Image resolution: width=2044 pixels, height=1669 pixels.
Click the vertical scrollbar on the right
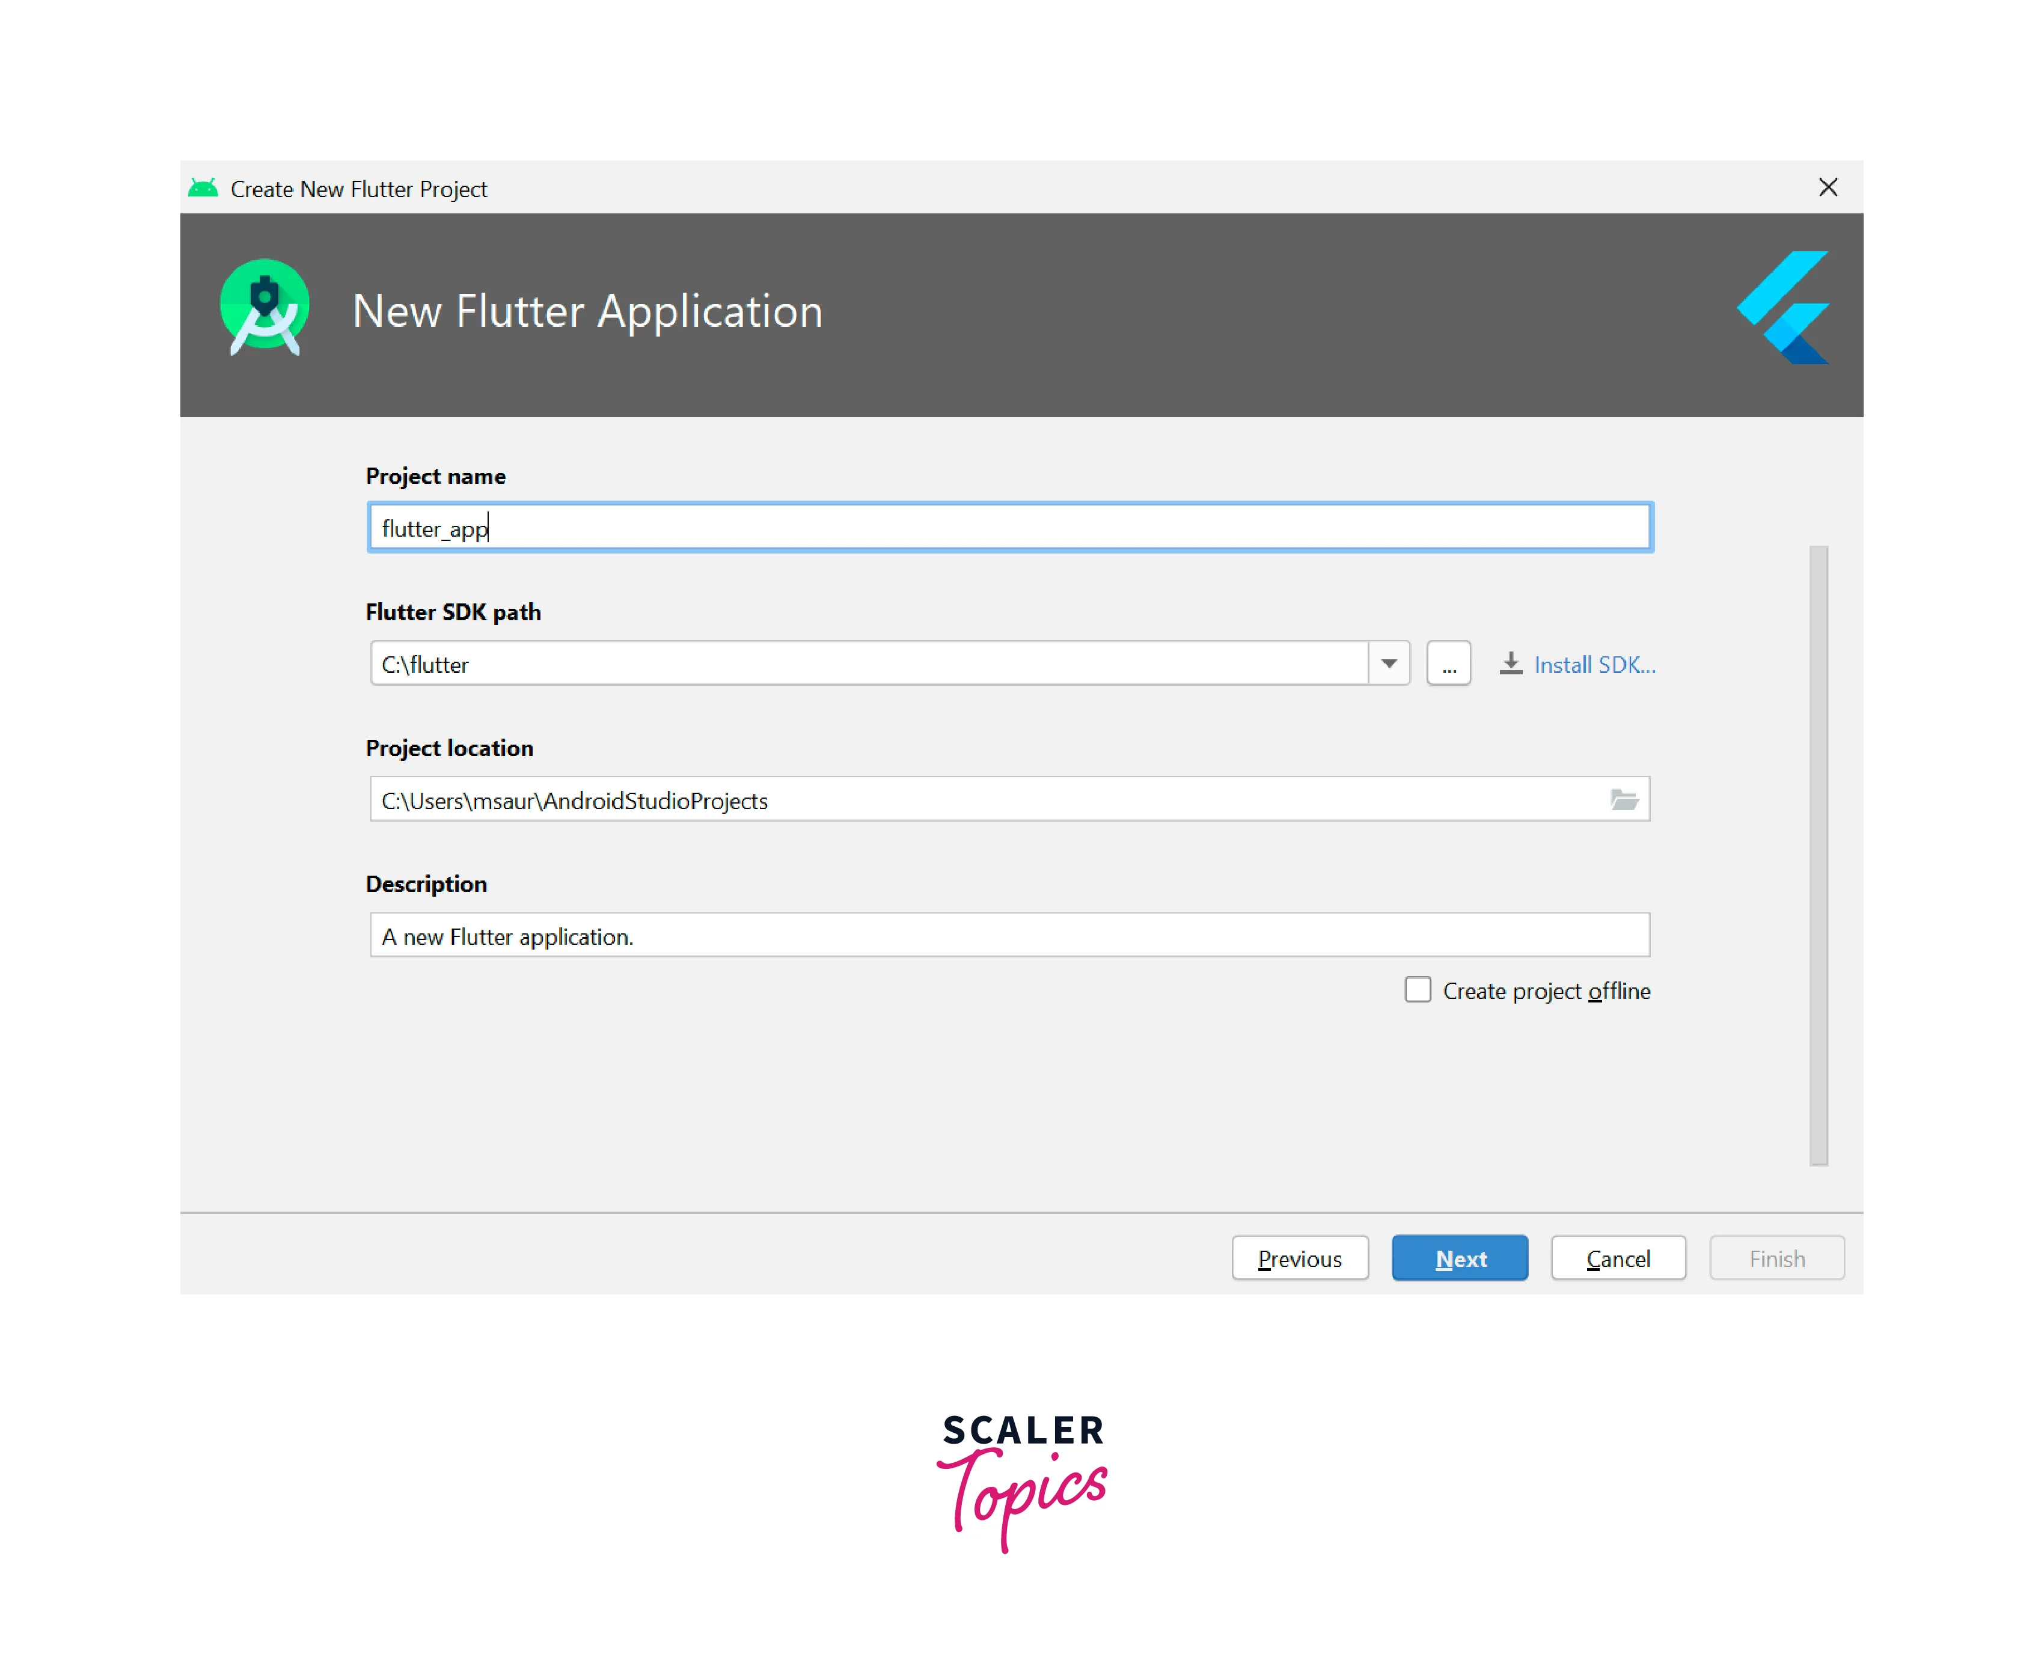(x=1818, y=856)
